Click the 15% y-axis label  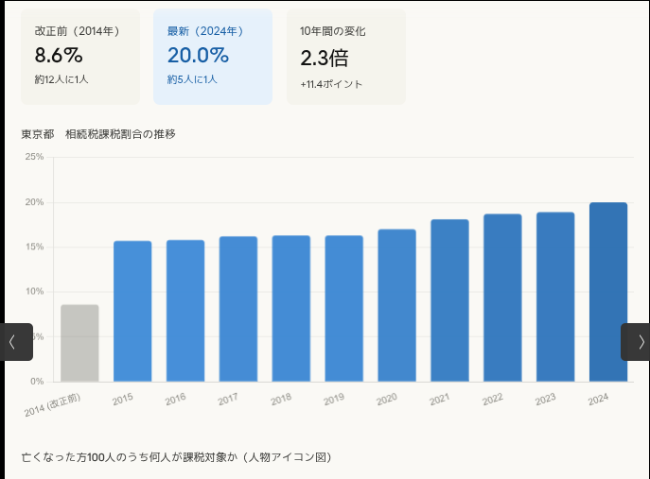tap(34, 247)
